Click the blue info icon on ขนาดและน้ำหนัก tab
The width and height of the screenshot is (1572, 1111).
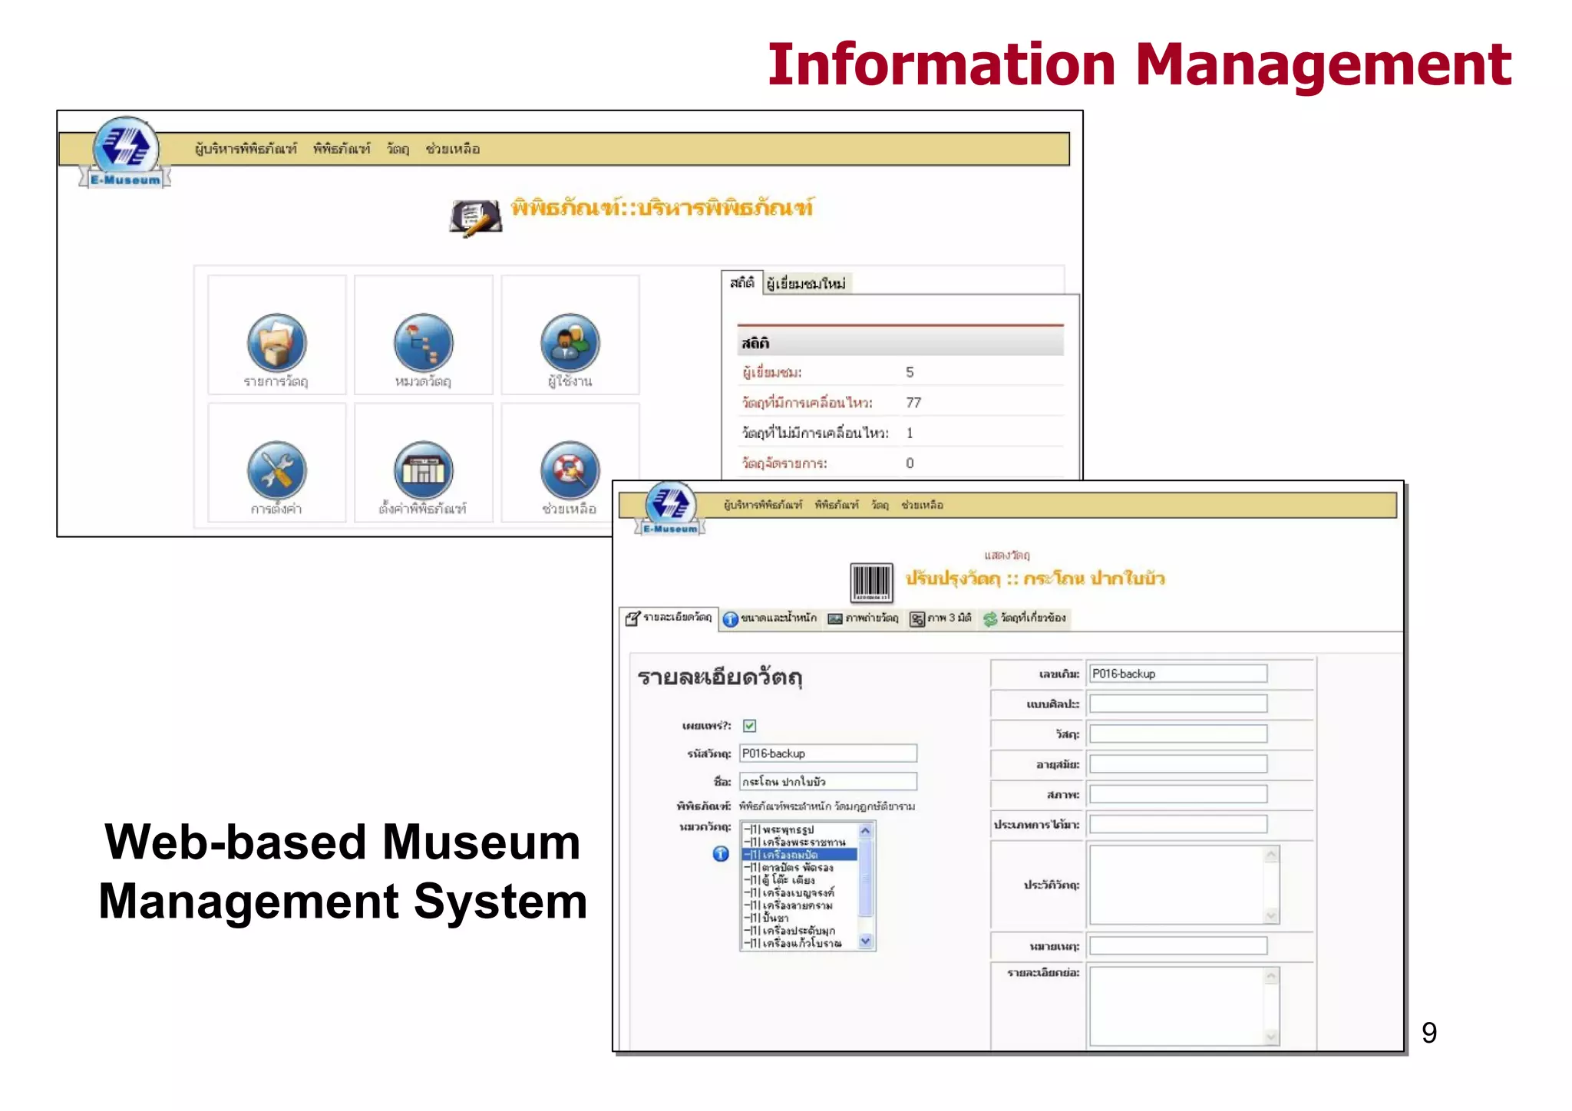(730, 618)
